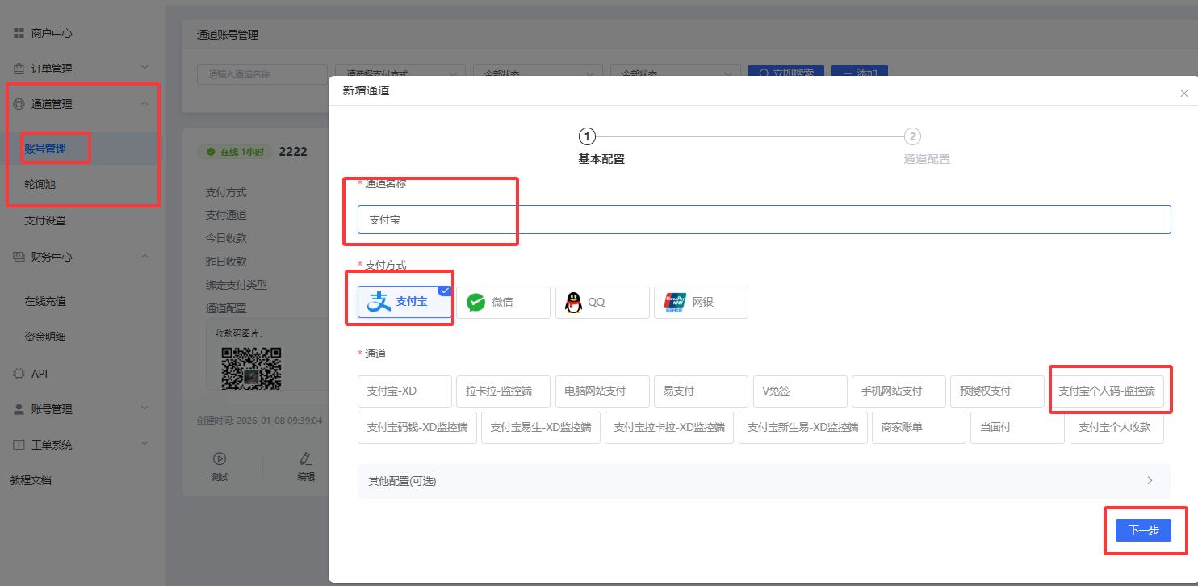Click the 通道管理 gear icon in sidebar

[x=20, y=103]
